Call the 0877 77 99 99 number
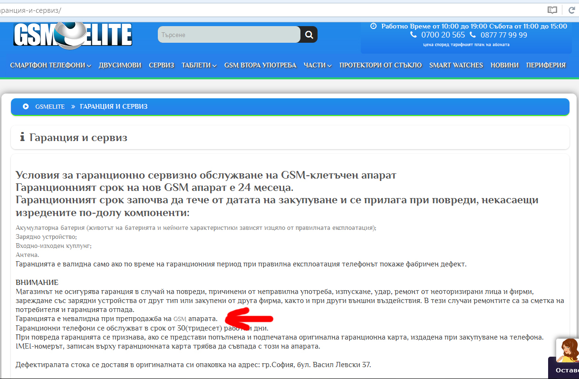579x379 pixels. pos(503,35)
